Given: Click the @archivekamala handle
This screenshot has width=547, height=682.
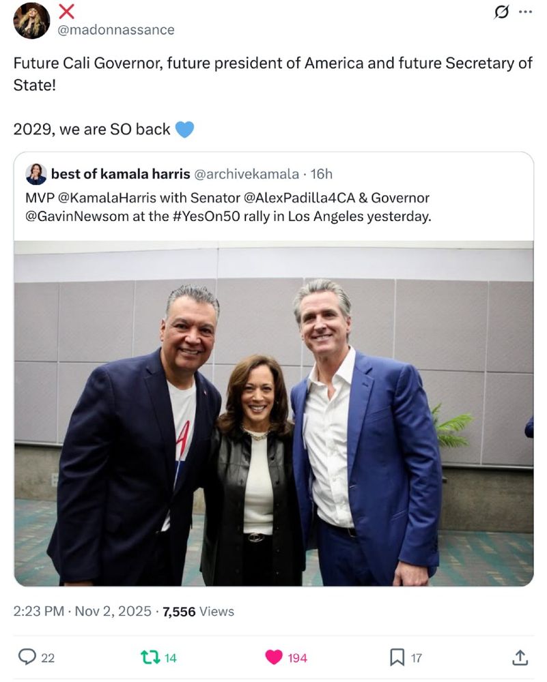Looking at the screenshot, I should pos(247,174).
